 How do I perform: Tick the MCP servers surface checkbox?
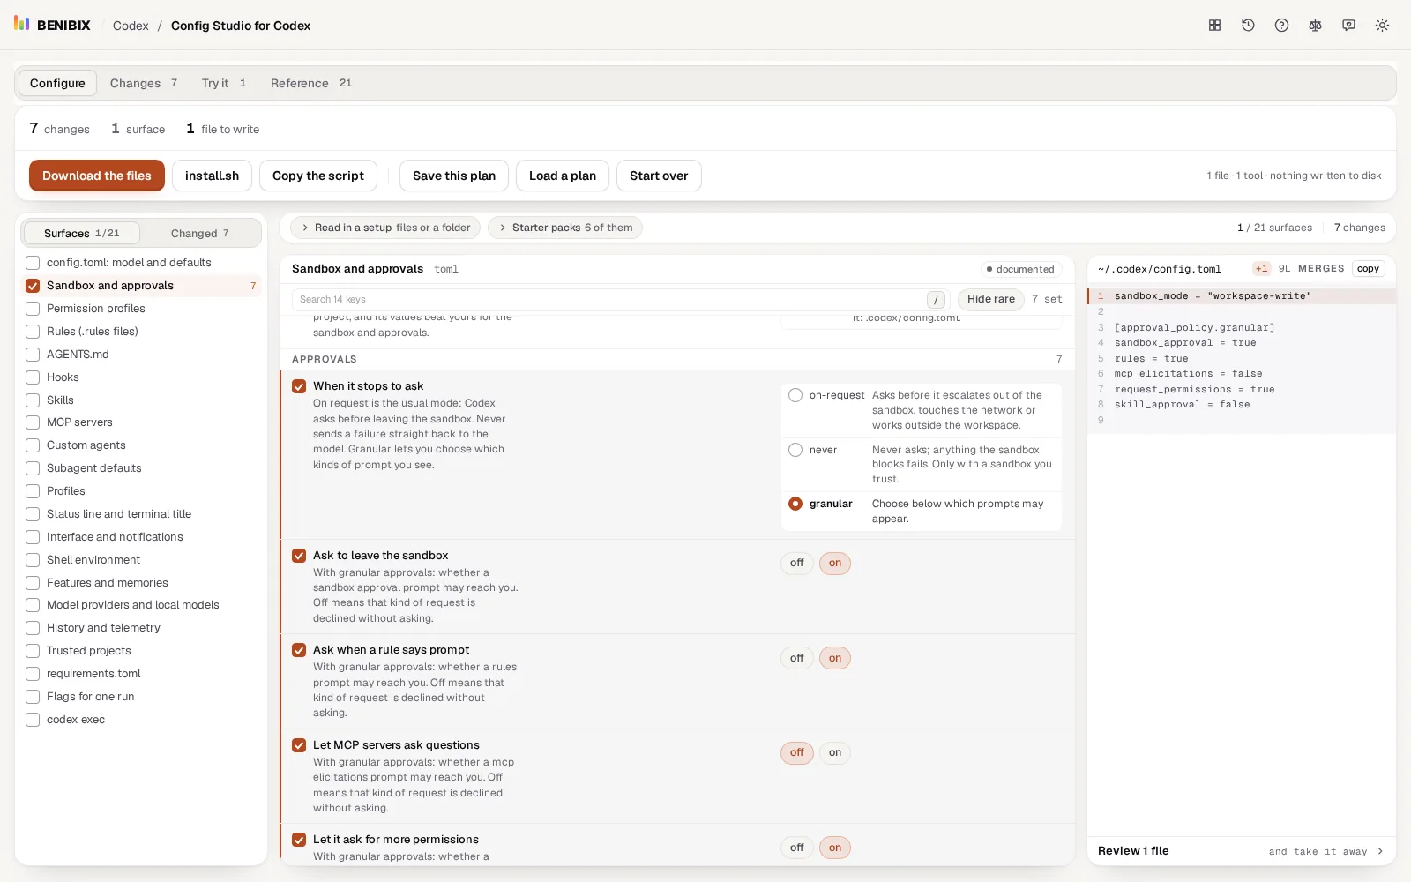click(33, 422)
